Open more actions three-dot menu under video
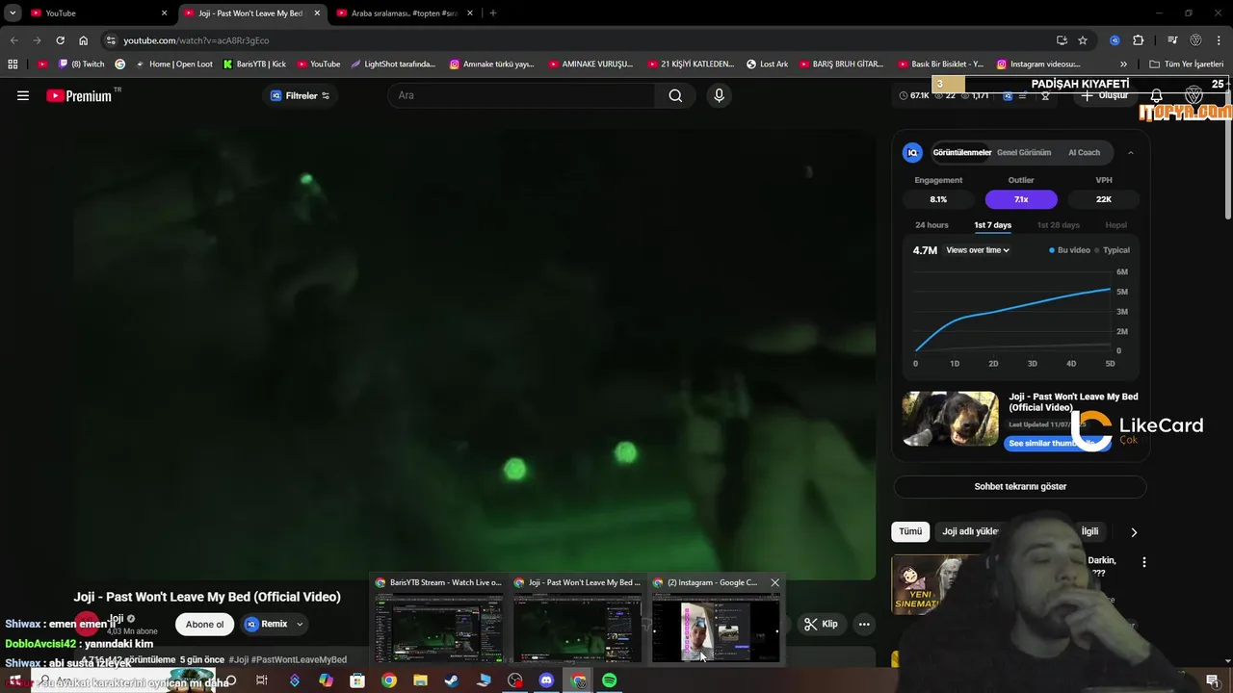 864,624
